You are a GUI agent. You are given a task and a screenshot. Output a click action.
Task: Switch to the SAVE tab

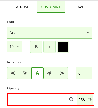(80, 7)
